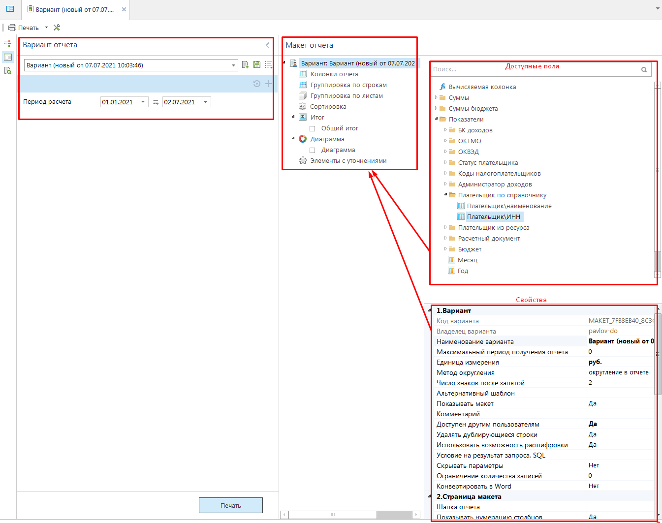Collapse the 2.Страница макета section
The height and width of the screenshot is (523, 662).
pos(430,496)
